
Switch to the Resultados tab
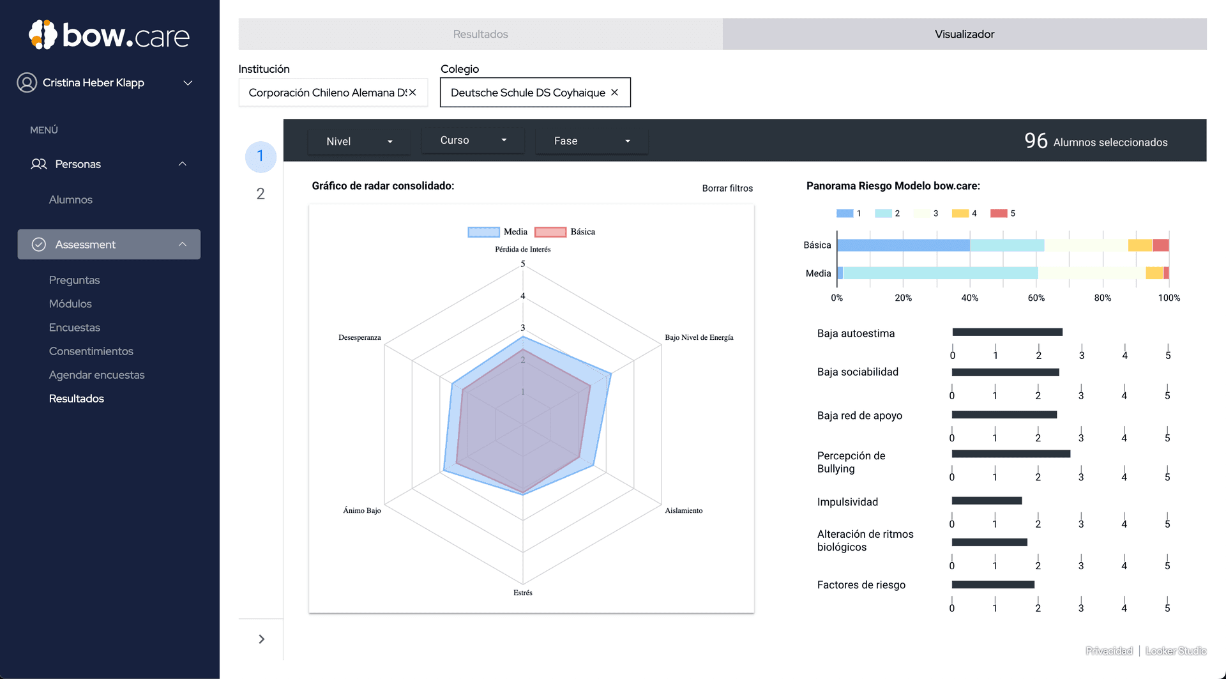(x=480, y=34)
